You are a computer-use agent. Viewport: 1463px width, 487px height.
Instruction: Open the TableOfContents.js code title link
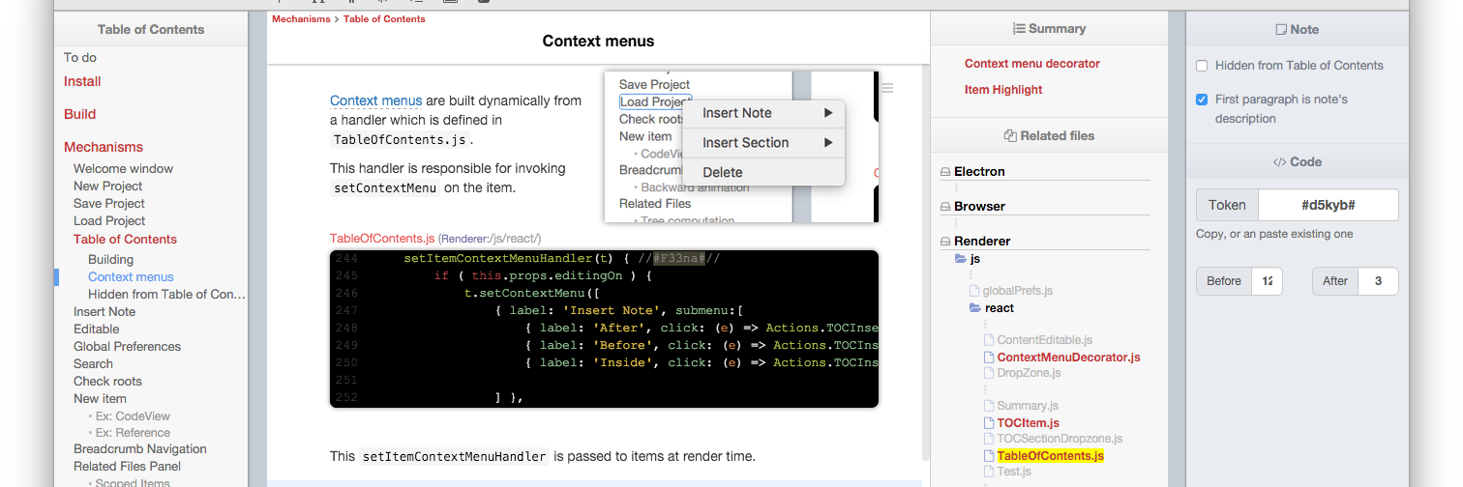coord(382,239)
